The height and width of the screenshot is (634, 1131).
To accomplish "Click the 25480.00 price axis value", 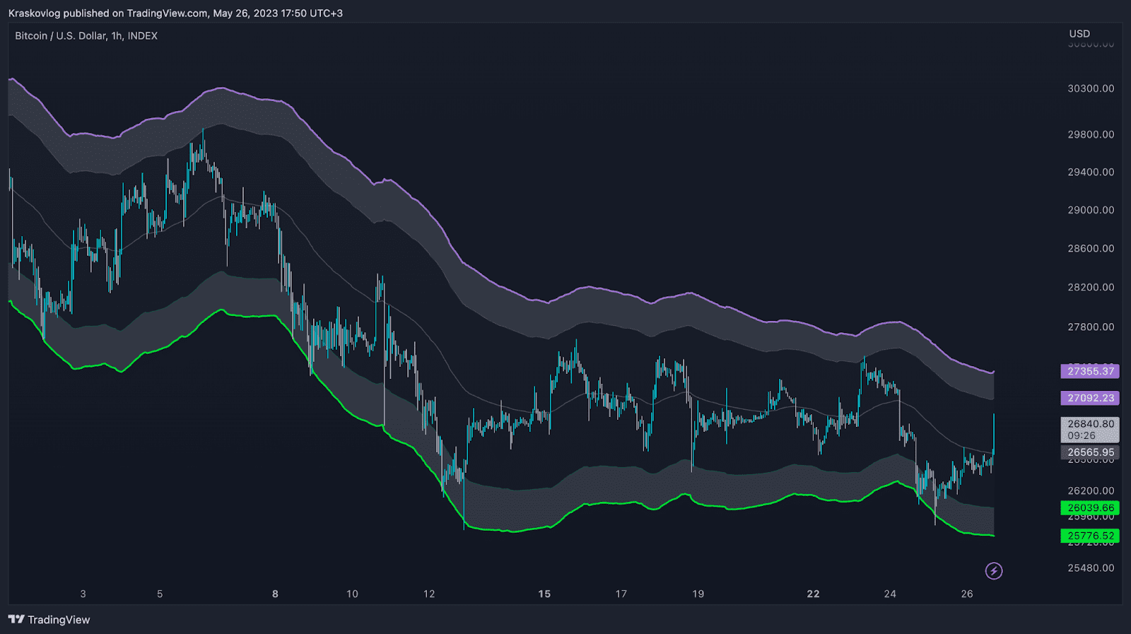I will pos(1091,568).
